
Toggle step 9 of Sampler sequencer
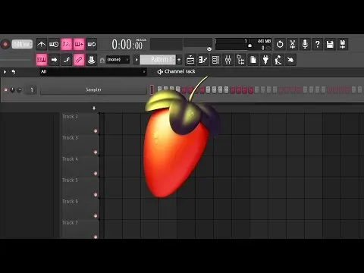(208, 89)
